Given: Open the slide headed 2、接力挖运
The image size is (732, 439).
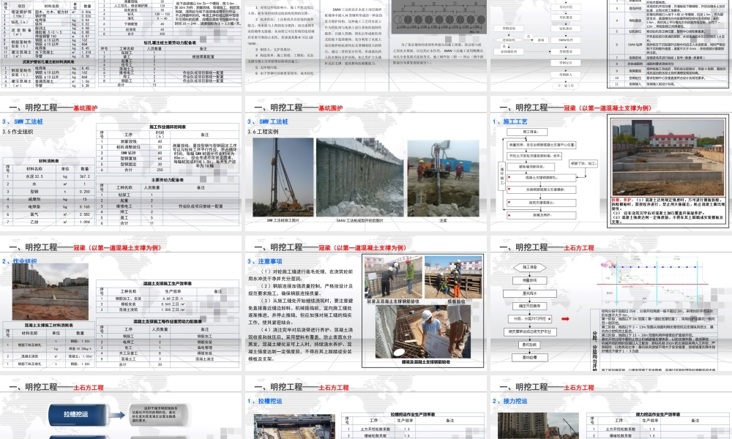Looking at the screenshot, I should pyautogui.click(x=611, y=408).
